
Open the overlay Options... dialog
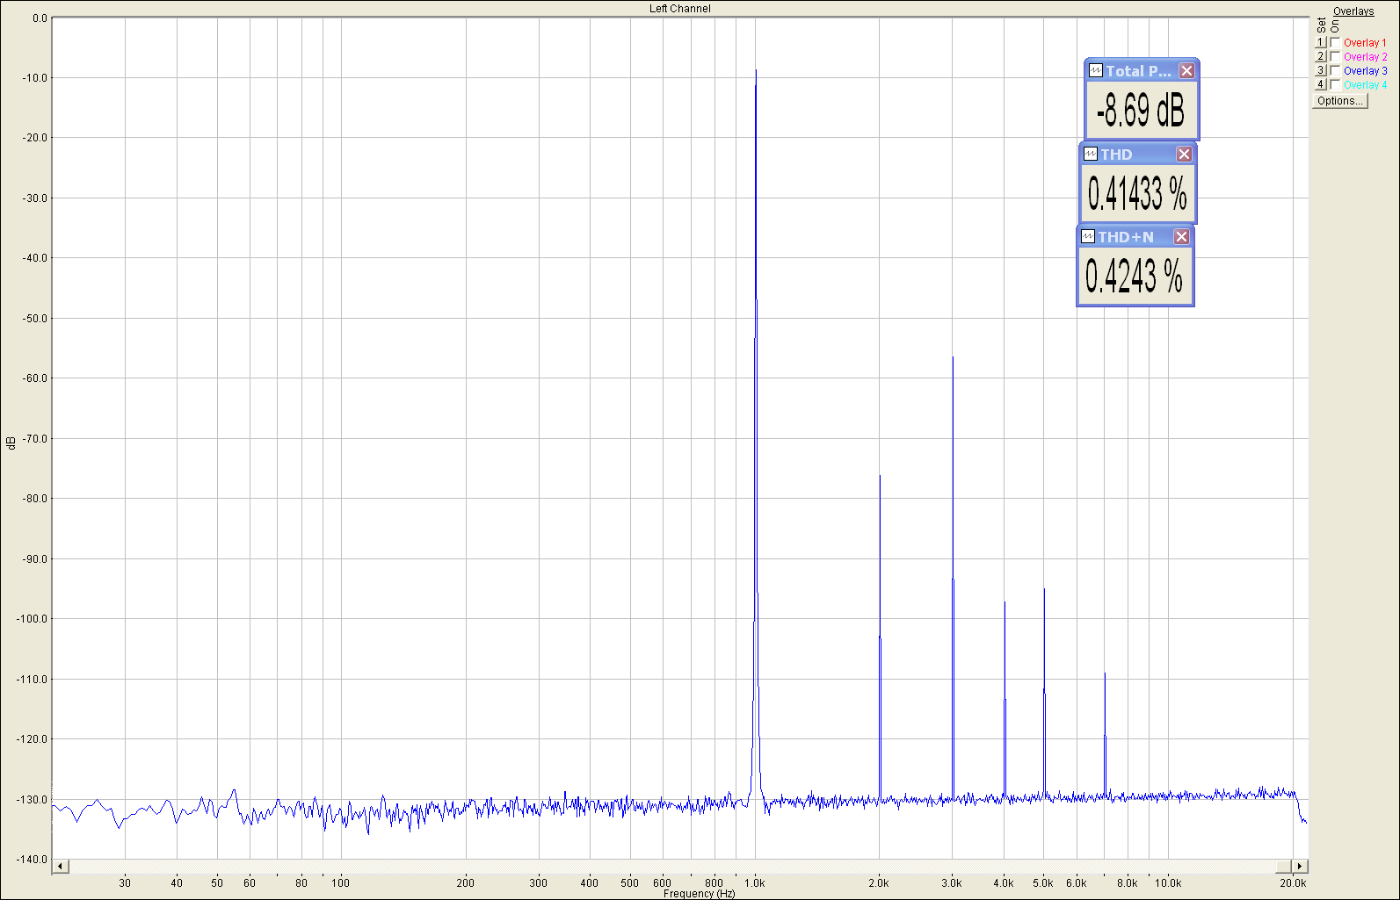1340,101
